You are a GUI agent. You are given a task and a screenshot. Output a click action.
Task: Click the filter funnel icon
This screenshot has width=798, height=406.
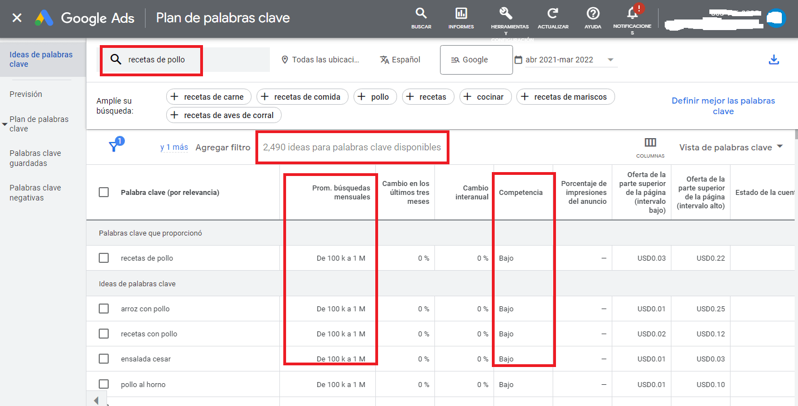(114, 146)
